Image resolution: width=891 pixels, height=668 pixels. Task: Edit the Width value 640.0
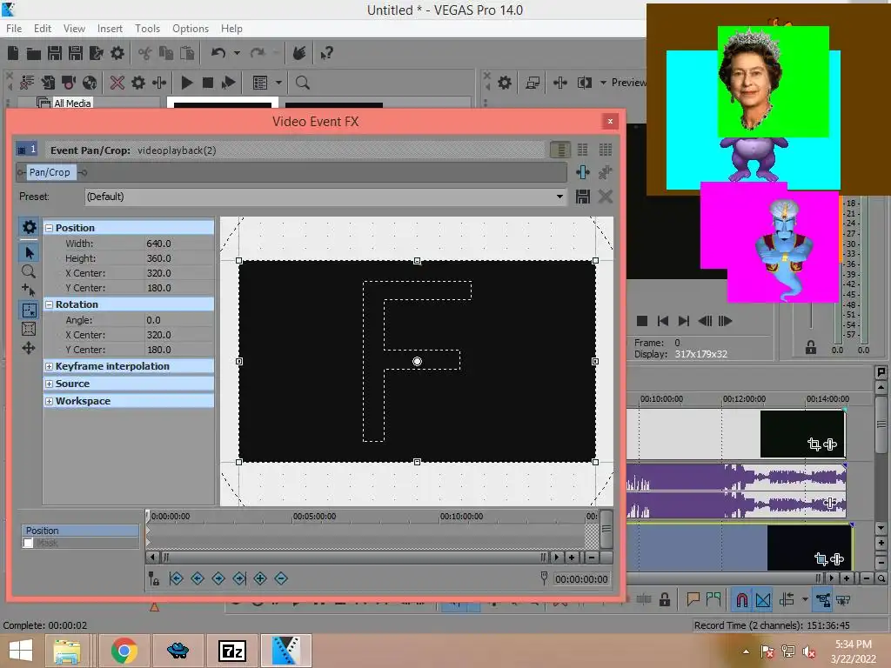(179, 244)
